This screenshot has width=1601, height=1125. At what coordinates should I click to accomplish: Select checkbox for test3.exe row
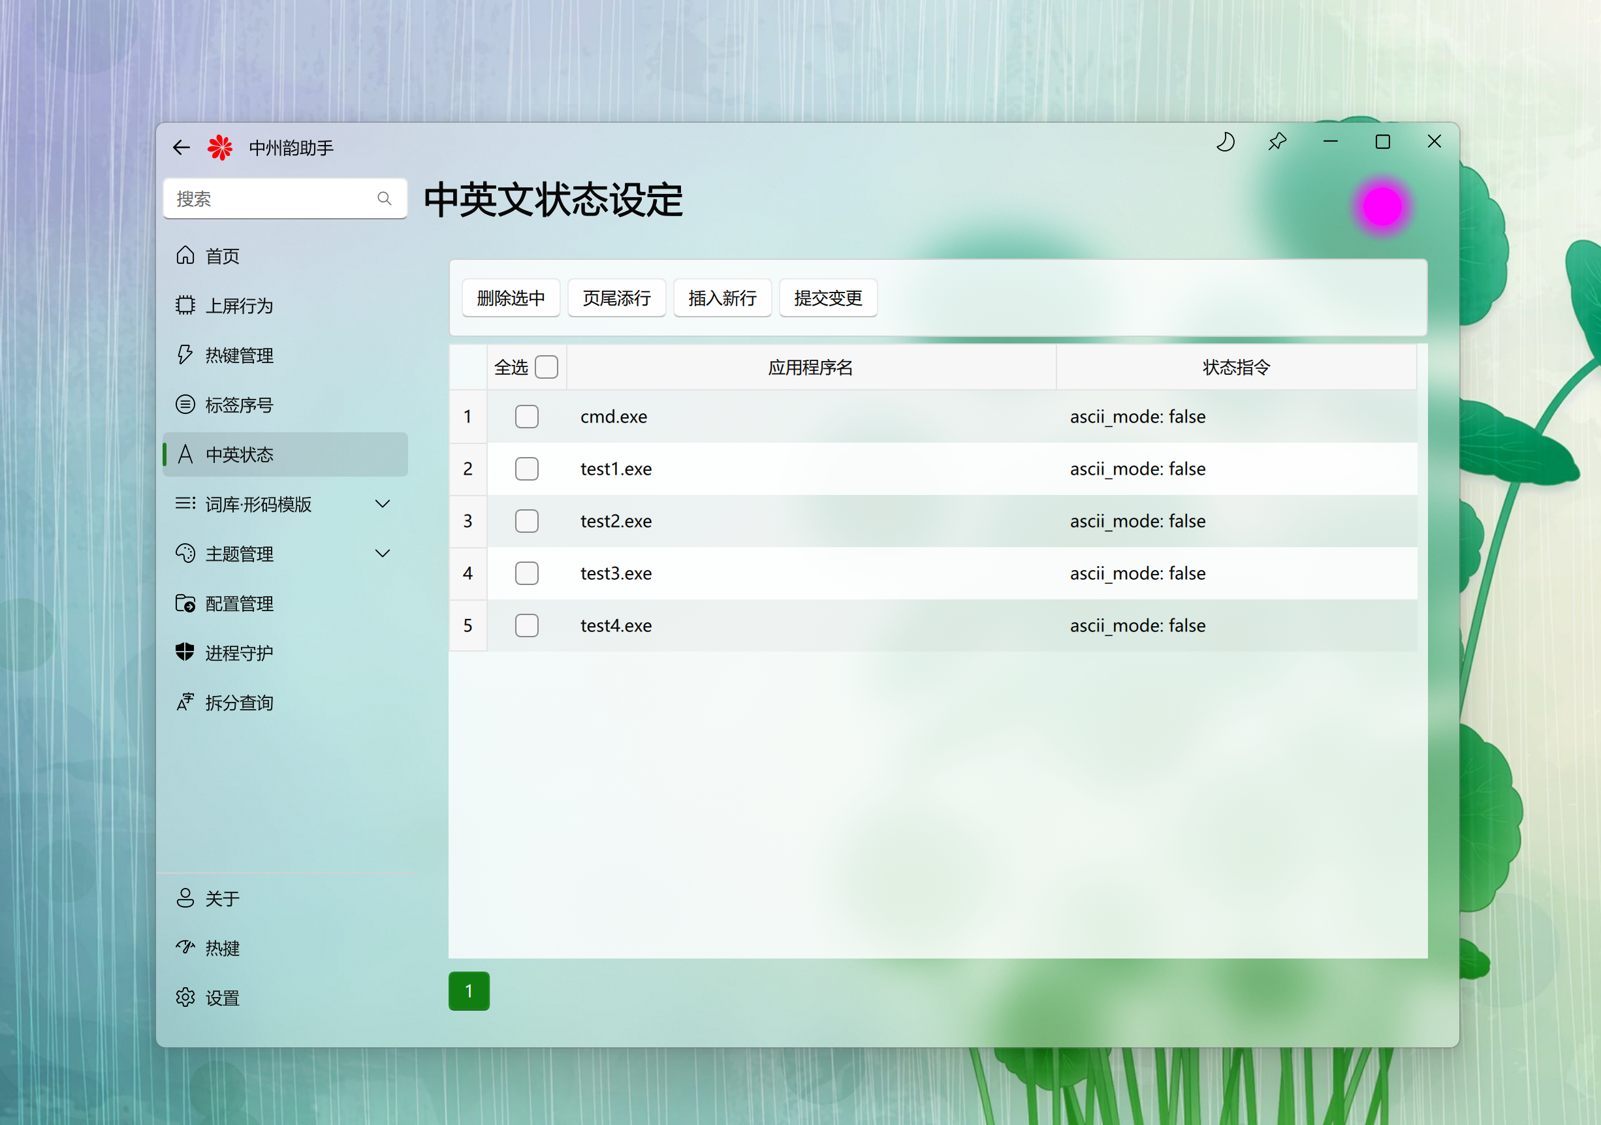coord(526,573)
